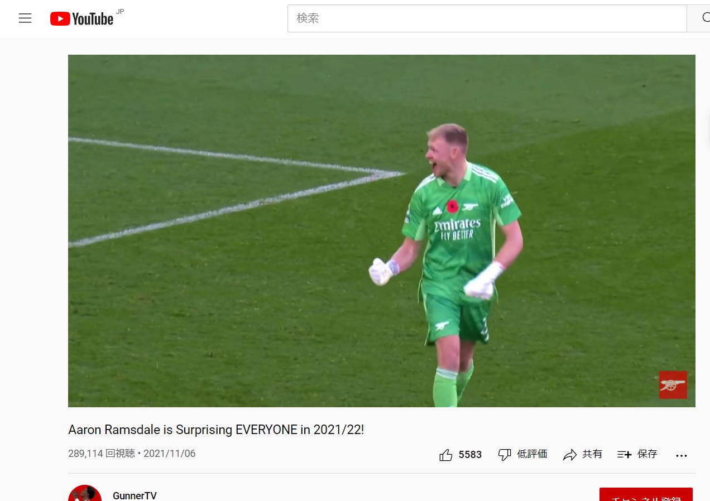Click the Aaron Ramsdale video title
710x501 pixels.
[x=216, y=430]
